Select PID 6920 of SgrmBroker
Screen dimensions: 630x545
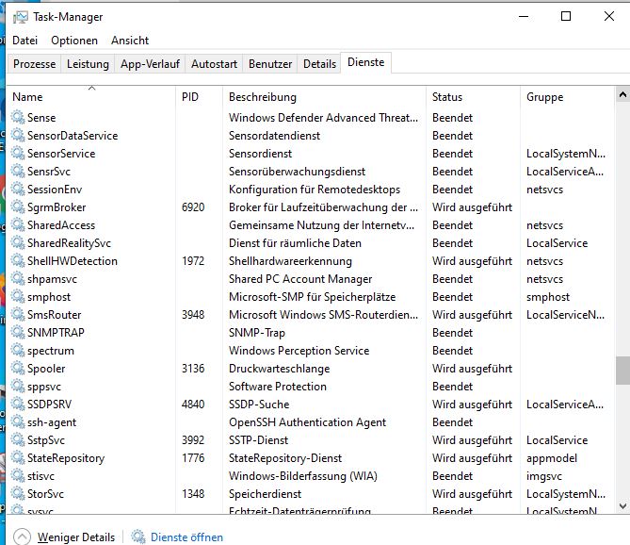click(x=193, y=207)
